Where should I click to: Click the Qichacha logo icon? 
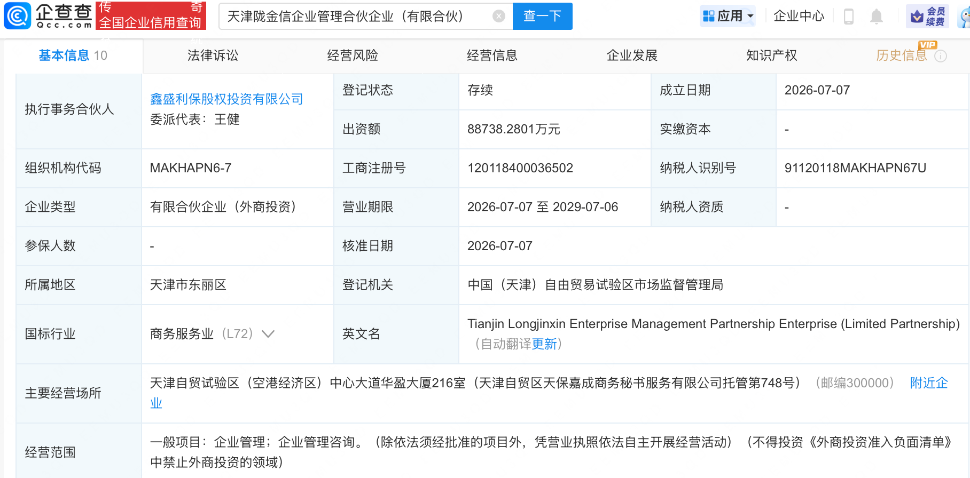[x=17, y=16]
